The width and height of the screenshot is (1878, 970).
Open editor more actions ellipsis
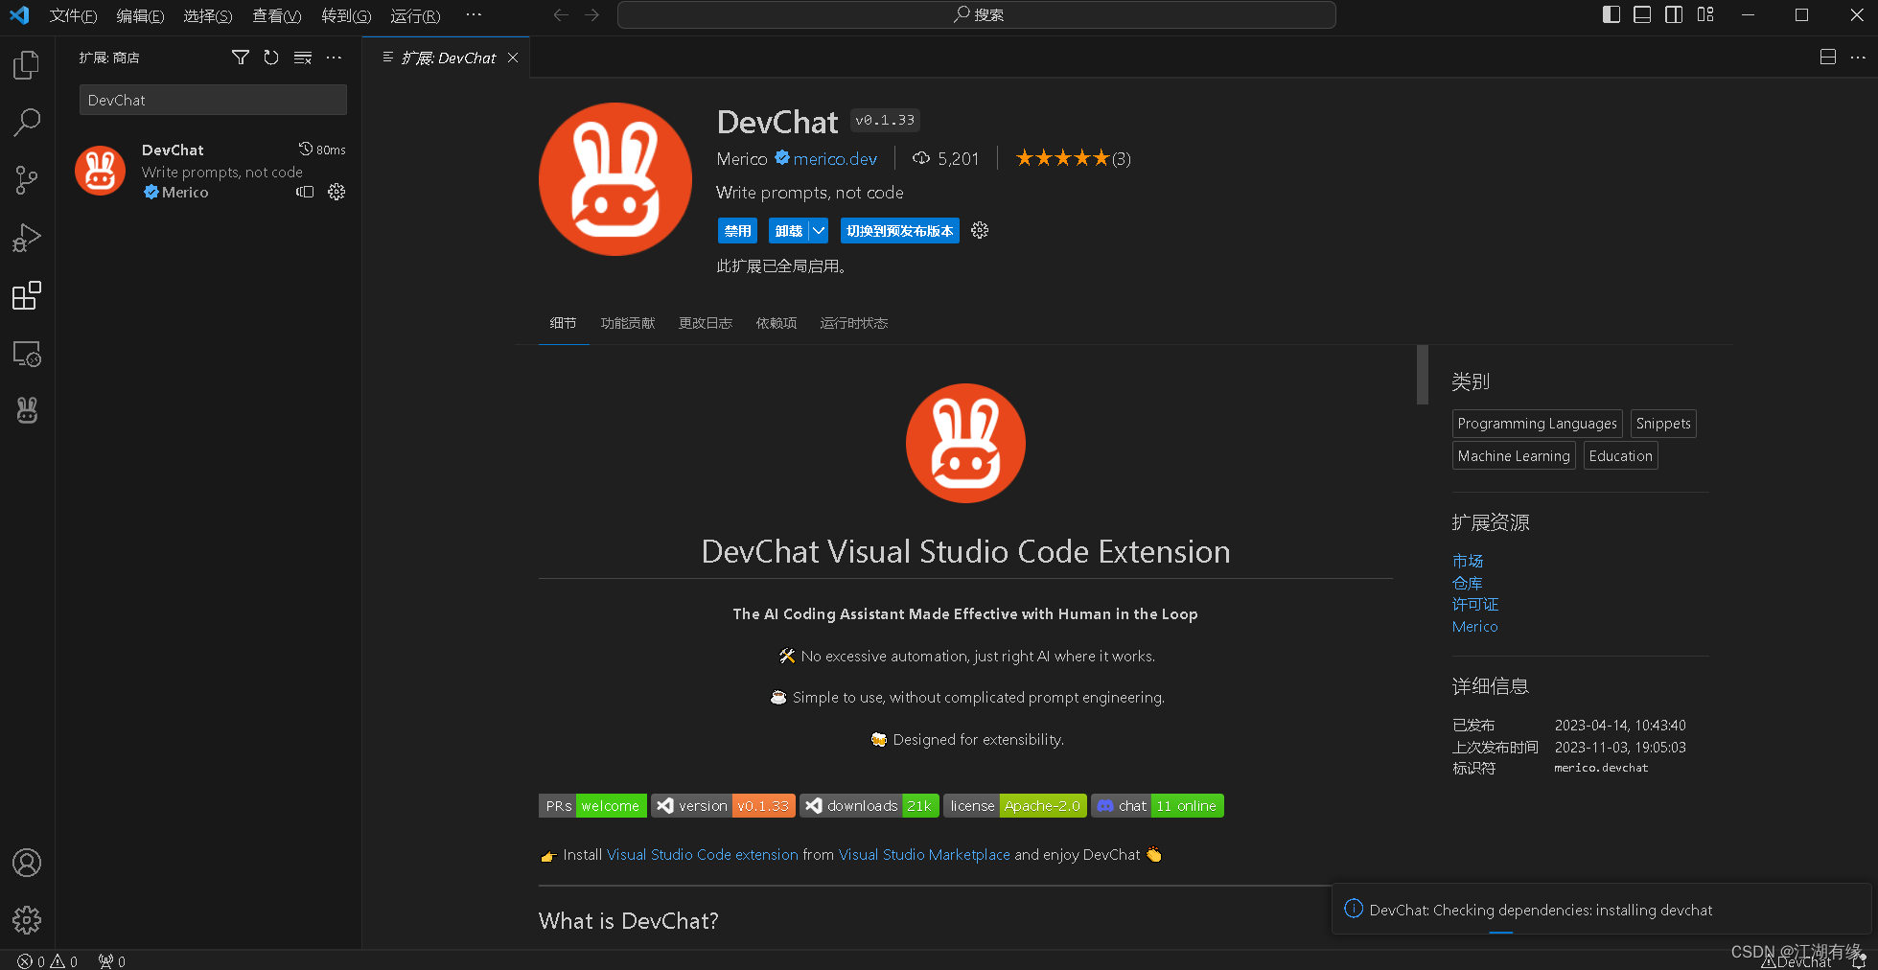click(x=1858, y=58)
